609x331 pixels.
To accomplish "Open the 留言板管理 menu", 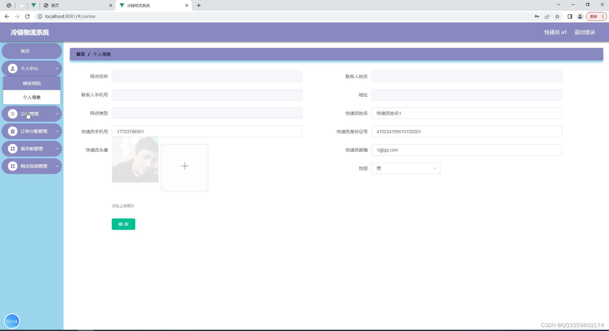I will tap(32, 149).
